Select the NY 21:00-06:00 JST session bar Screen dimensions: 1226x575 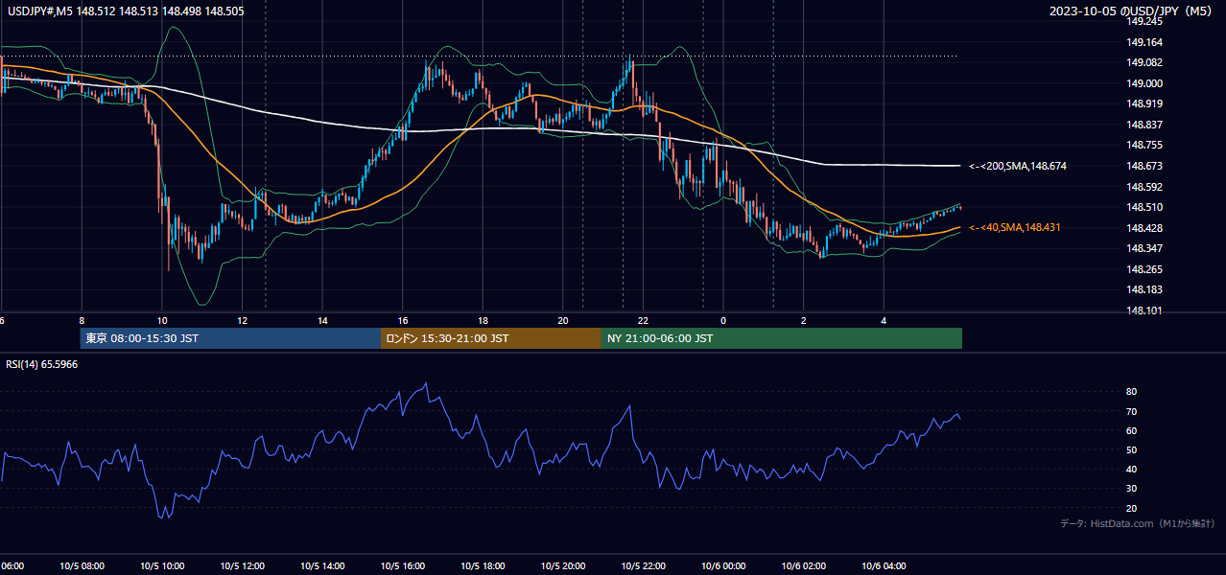point(782,338)
